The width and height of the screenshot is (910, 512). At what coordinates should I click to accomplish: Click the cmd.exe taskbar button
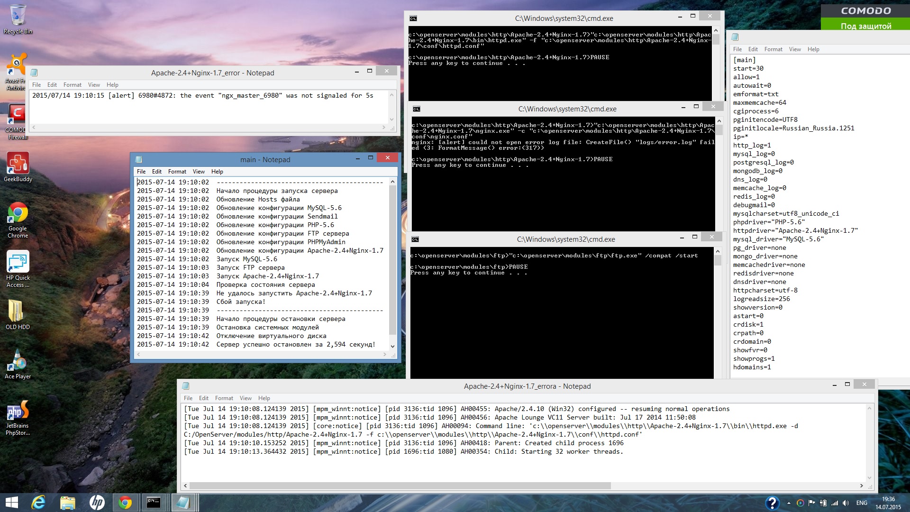coord(154,503)
